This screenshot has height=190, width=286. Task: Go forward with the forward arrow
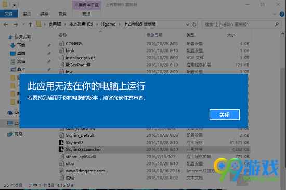[16, 24]
